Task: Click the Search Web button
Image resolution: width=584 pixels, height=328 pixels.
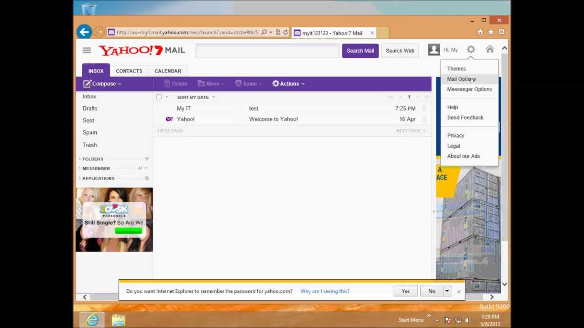Action: pos(400,51)
